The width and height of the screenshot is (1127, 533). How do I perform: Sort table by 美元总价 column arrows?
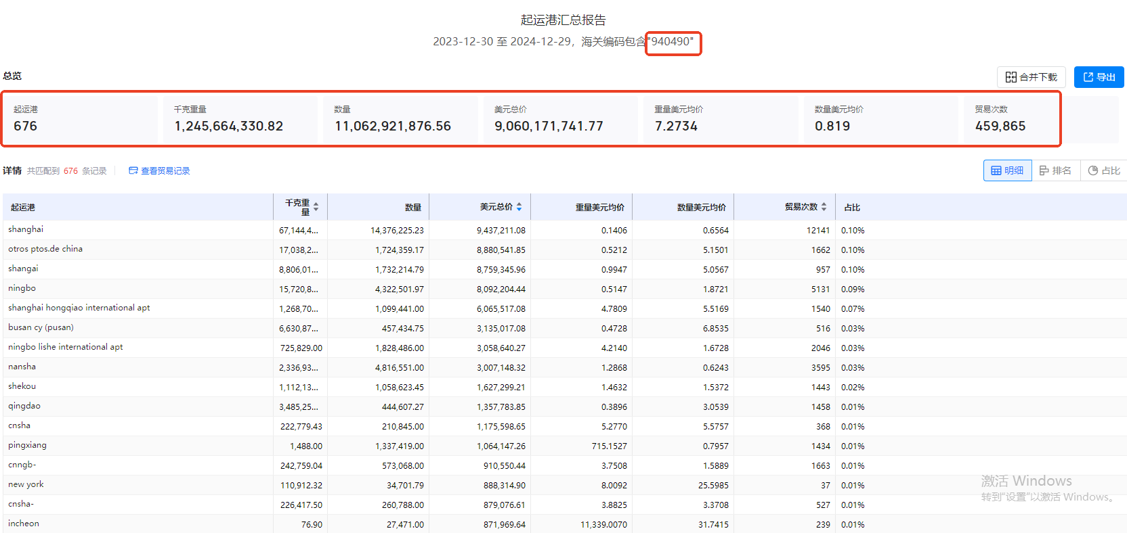(519, 207)
